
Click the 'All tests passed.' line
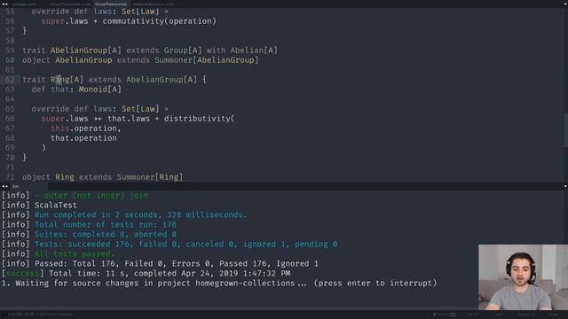tap(75, 254)
